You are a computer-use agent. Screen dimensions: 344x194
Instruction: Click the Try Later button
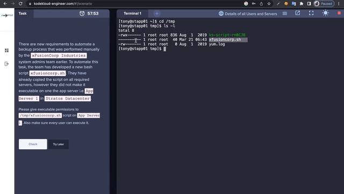click(x=59, y=144)
